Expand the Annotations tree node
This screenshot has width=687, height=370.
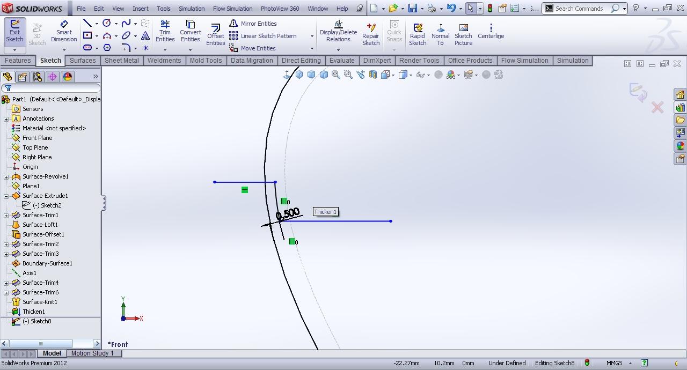coord(6,119)
